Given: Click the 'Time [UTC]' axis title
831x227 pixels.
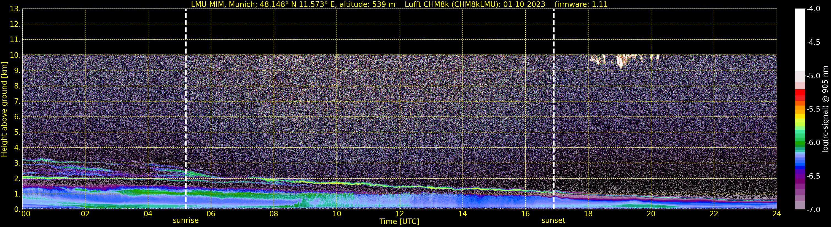Looking at the screenshot, I should (399, 221).
